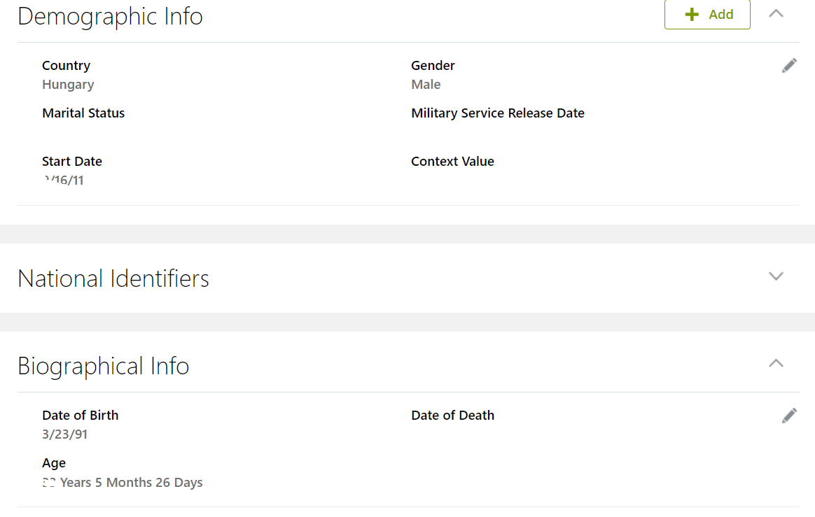
Task: Click the edit pencil in Biographical Info section
Action: tap(789, 415)
